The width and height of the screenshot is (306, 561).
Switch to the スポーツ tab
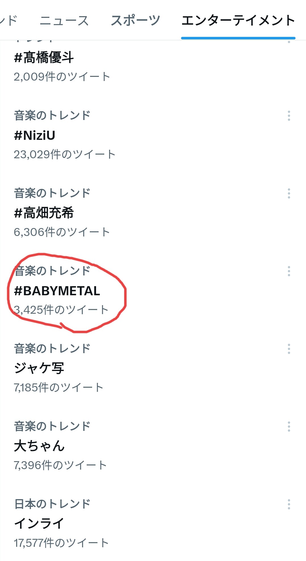click(x=135, y=20)
